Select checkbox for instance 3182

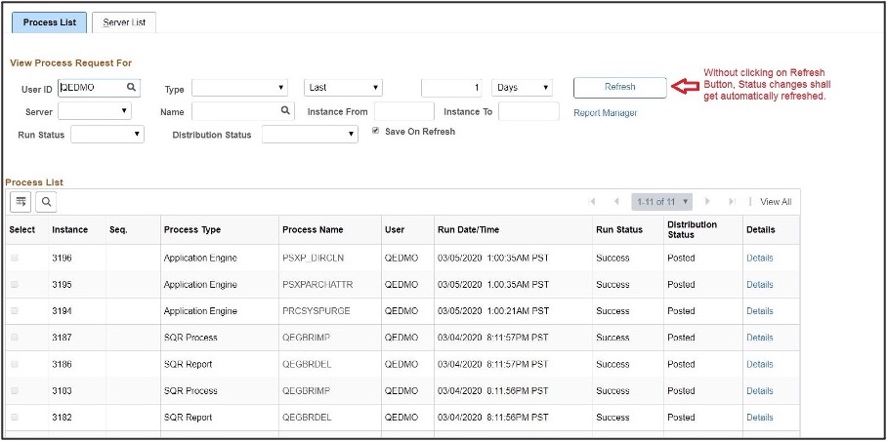coord(15,418)
